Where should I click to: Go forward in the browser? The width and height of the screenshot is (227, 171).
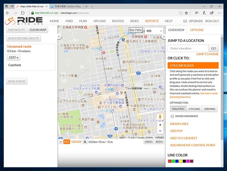[x=15, y=13]
